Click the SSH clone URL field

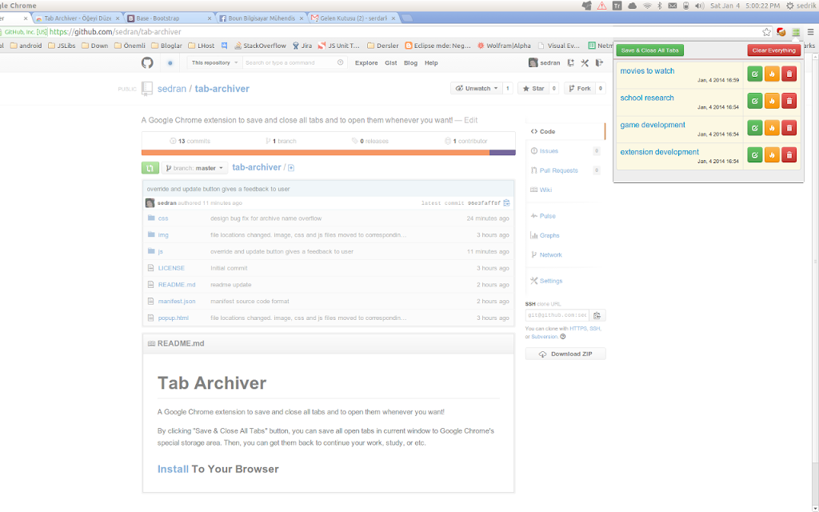point(557,315)
